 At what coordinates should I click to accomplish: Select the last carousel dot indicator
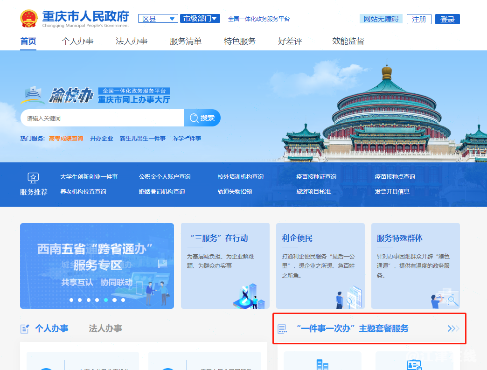click(123, 300)
